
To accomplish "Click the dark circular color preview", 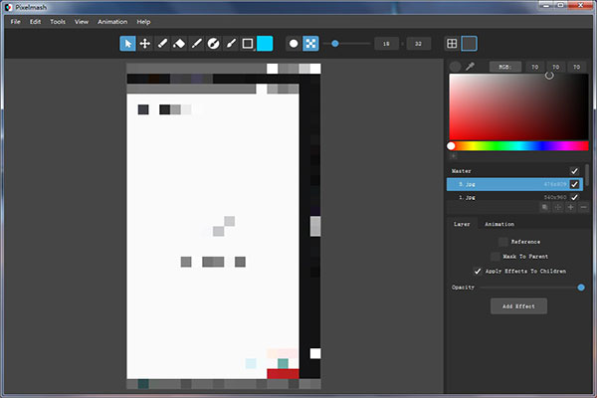I will [455, 67].
